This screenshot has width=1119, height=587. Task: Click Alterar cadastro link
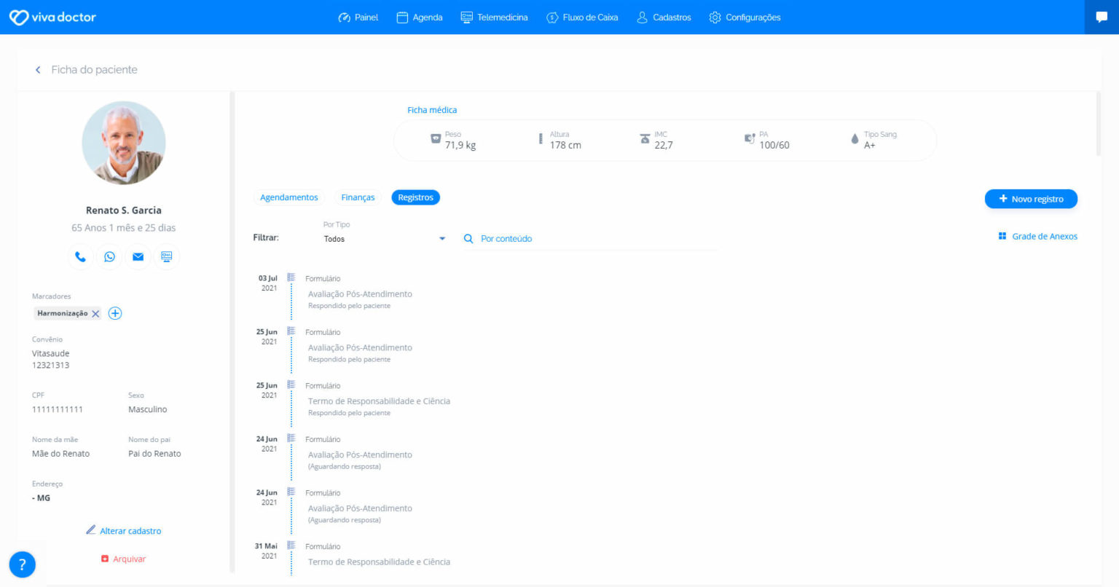(x=123, y=531)
